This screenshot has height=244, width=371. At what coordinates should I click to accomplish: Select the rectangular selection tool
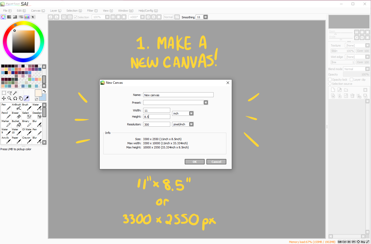[4, 93]
